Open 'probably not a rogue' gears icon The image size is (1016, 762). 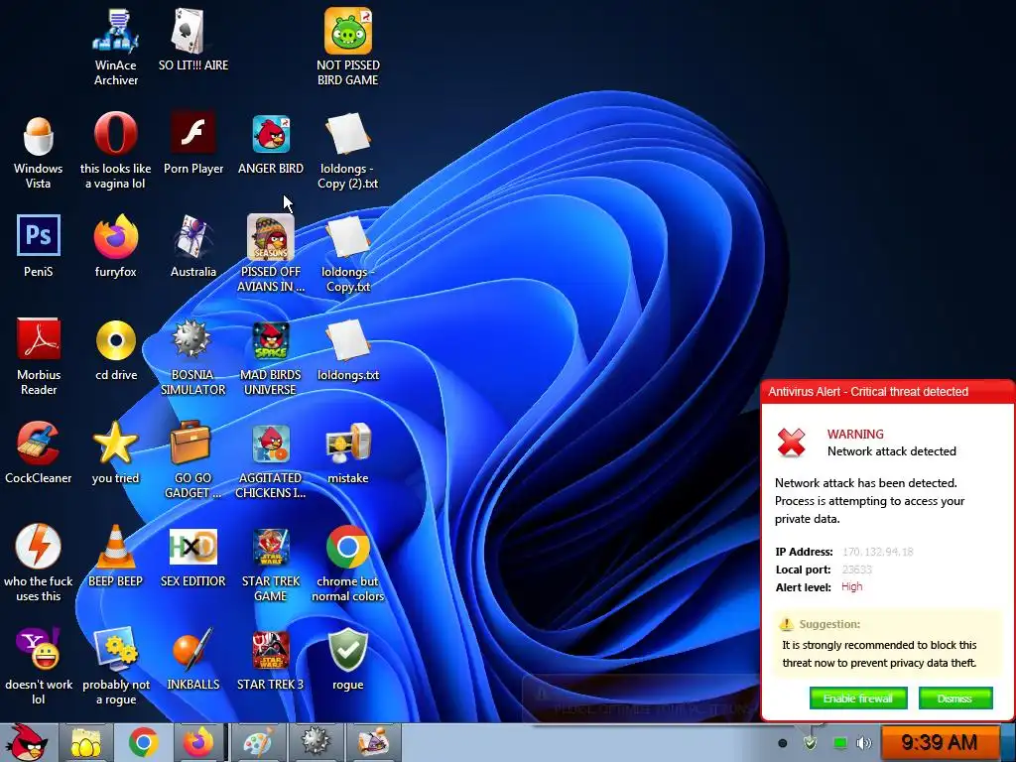click(x=116, y=666)
